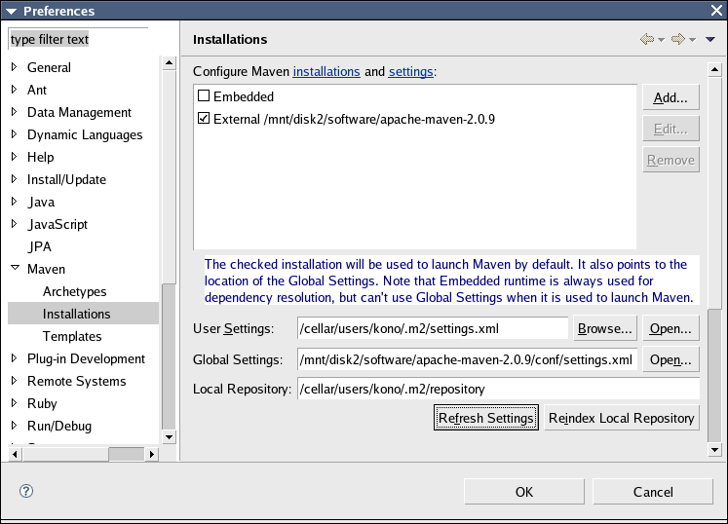The image size is (728, 524).
Task: Follow the settings hyperlink
Action: [x=410, y=71]
